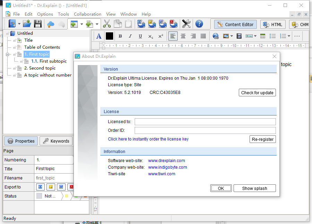Image resolution: width=312 pixels, height=224 pixels.
Task: Click the scissors Cut icon
Action: click(107, 24)
